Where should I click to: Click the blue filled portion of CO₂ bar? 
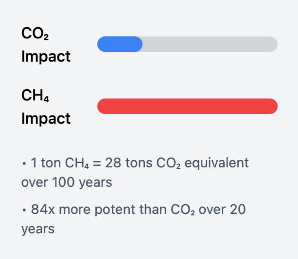120,44
